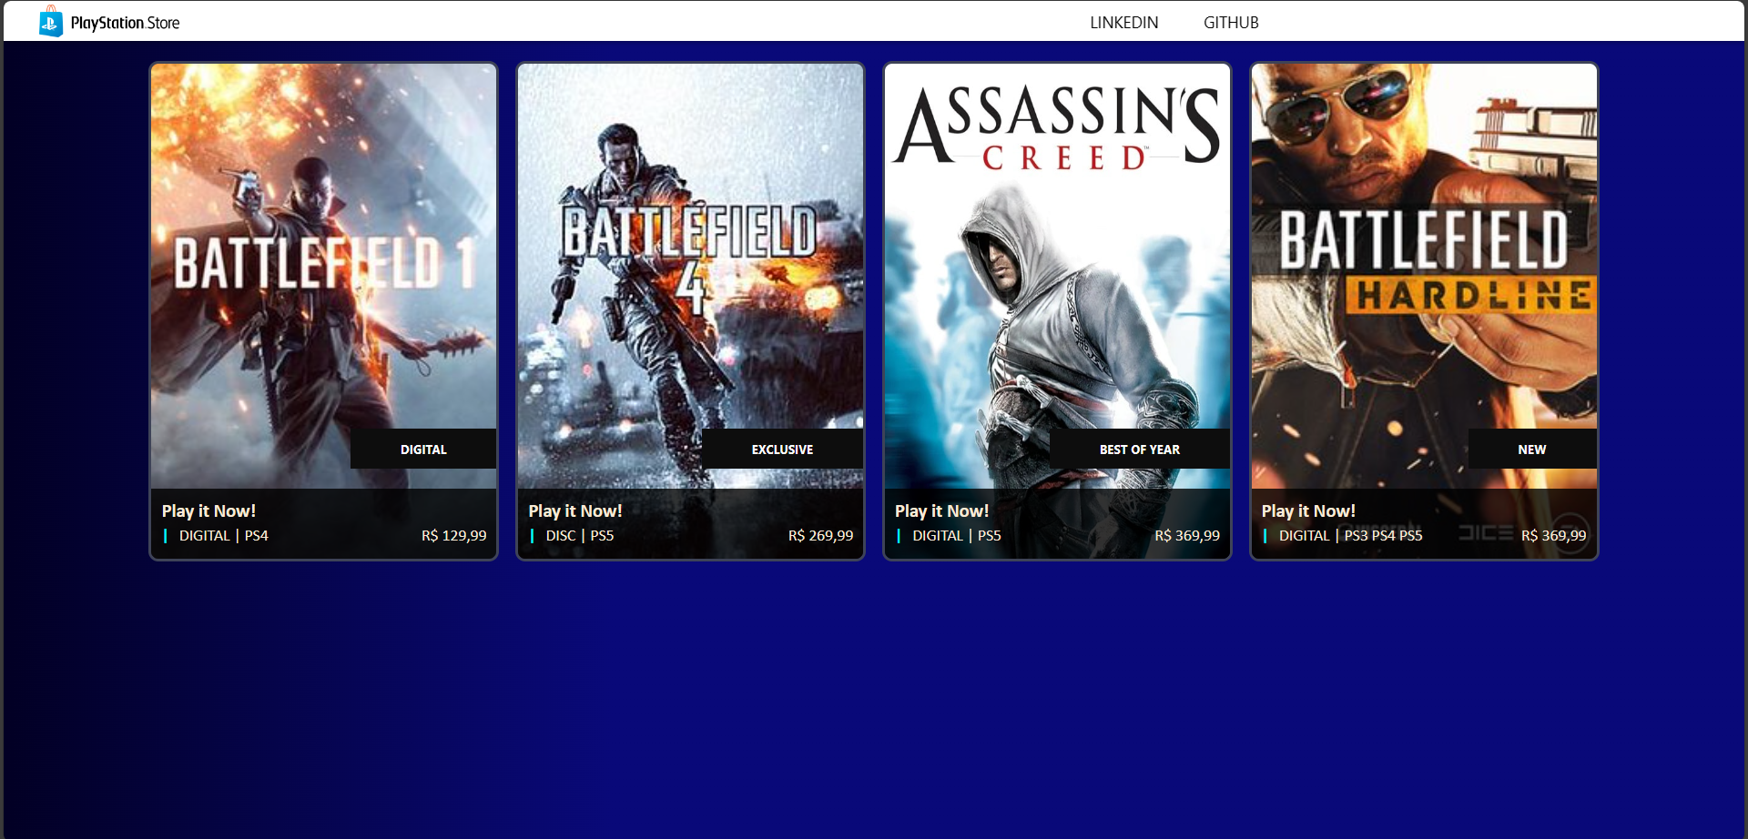Click the DIGITAL badge on Battlefield 1

[x=423, y=449]
